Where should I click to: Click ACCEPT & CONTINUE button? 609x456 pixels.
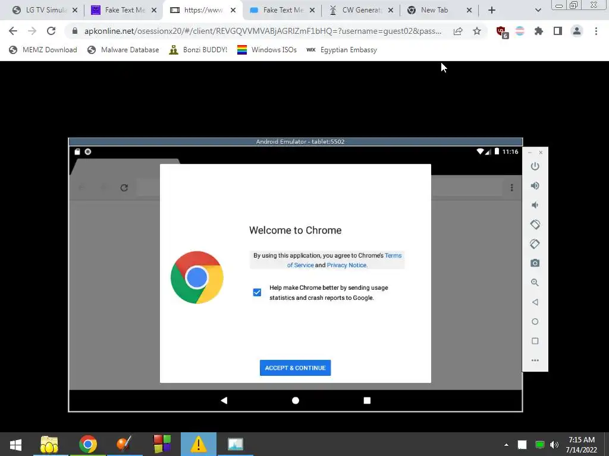point(295,368)
